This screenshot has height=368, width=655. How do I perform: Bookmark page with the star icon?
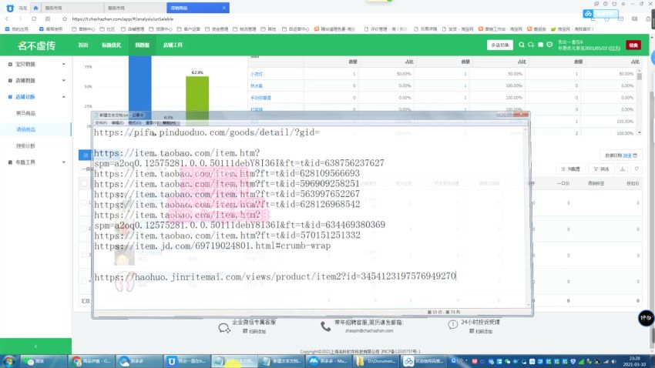[x=64, y=18]
